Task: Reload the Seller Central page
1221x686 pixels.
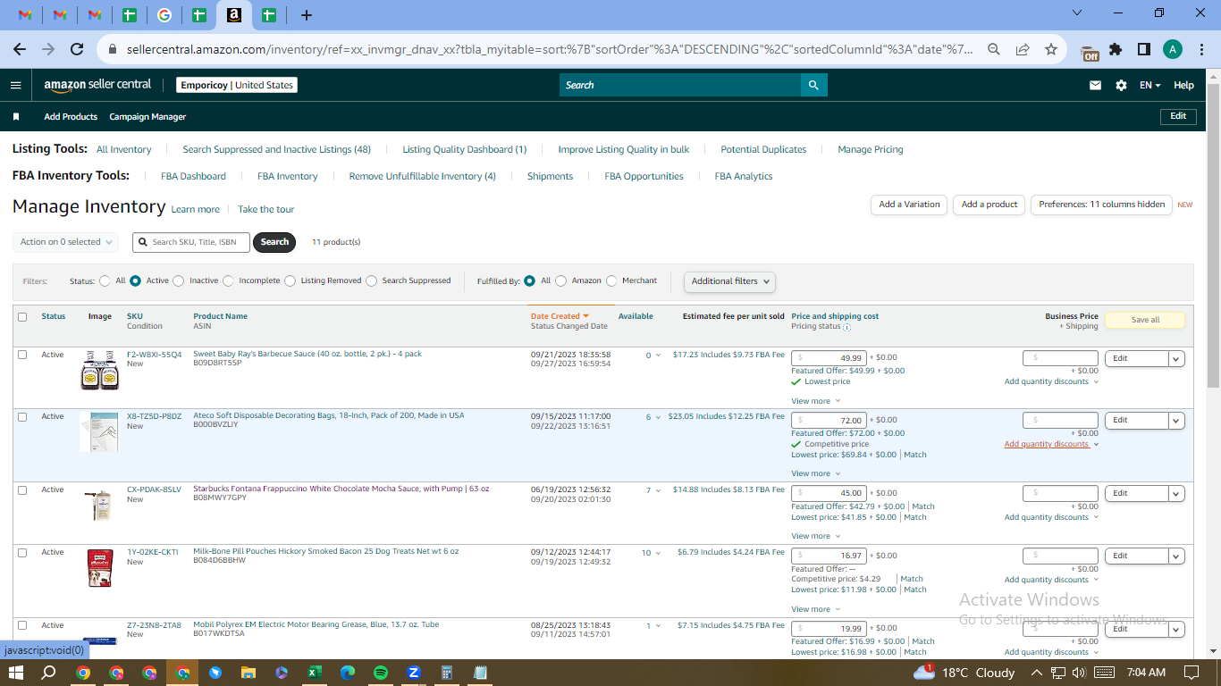Action: point(77,49)
